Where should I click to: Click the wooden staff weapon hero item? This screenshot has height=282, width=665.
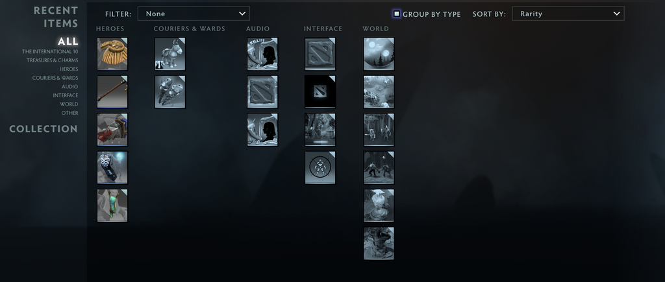112,92
